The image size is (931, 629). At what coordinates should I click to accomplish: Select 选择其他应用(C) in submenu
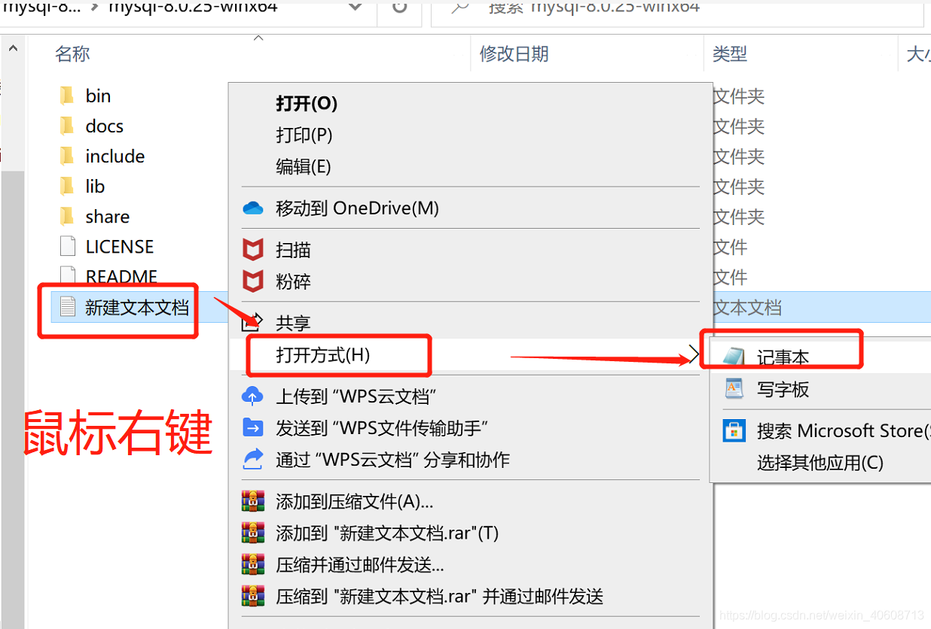click(x=822, y=462)
